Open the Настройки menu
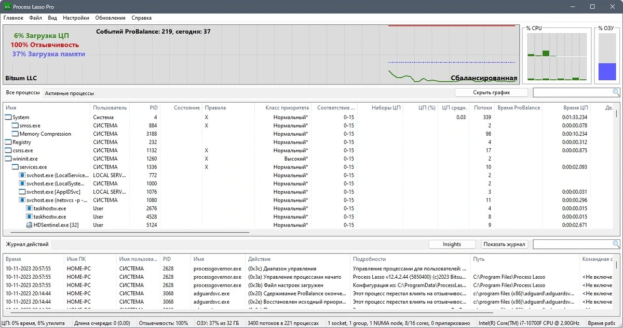This screenshot has height=328, width=623. tap(76, 18)
